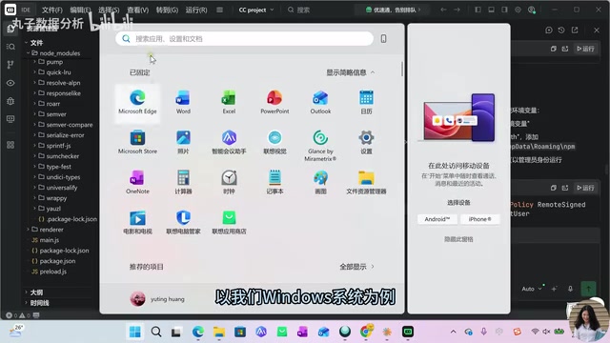Open search icon in IDE activity bar
Image resolution: width=610 pixels, height=343 pixels.
point(10,47)
